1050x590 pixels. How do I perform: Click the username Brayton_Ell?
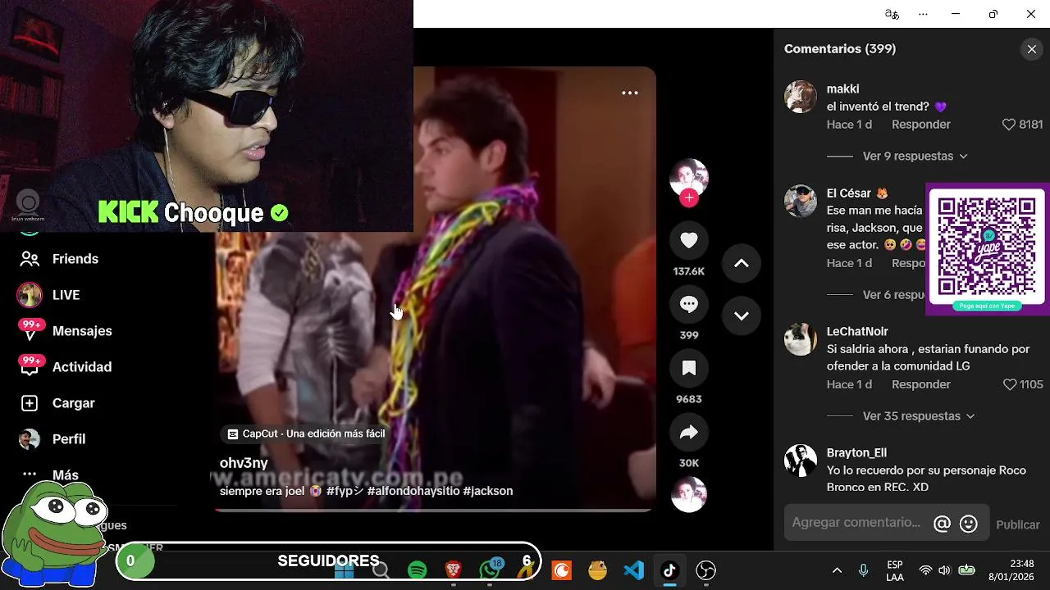point(856,452)
